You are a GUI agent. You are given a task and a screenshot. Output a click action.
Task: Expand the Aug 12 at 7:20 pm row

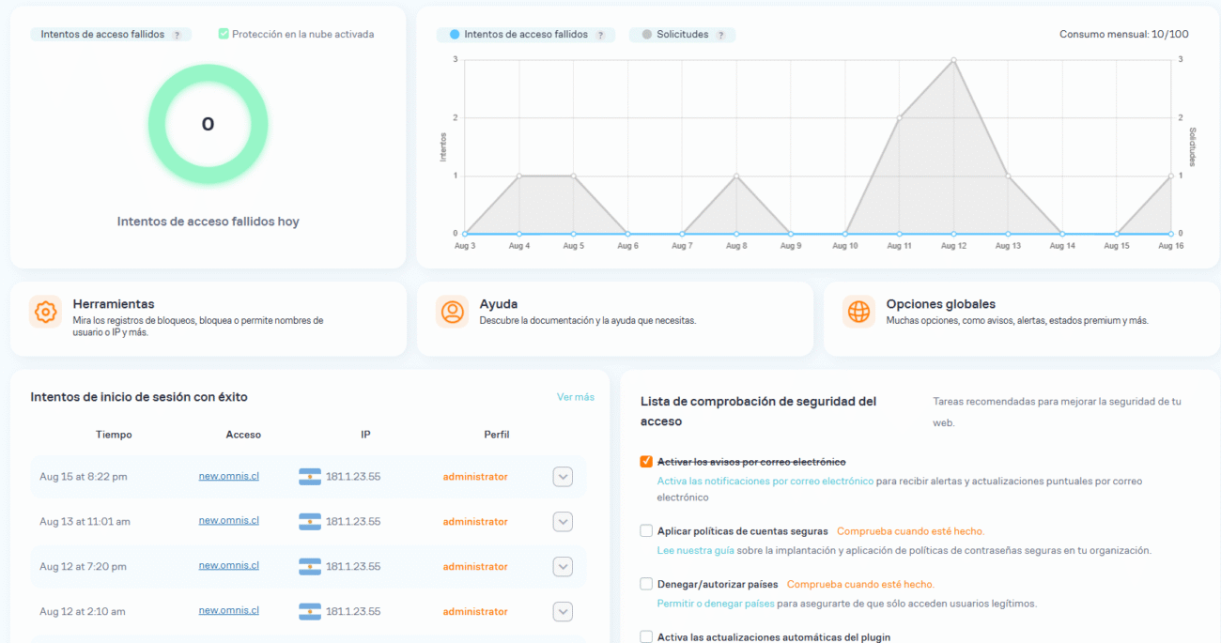563,567
